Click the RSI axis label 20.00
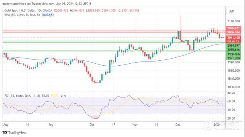This screenshot has width=245, height=137. pyautogui.click(x=231, y=118)
